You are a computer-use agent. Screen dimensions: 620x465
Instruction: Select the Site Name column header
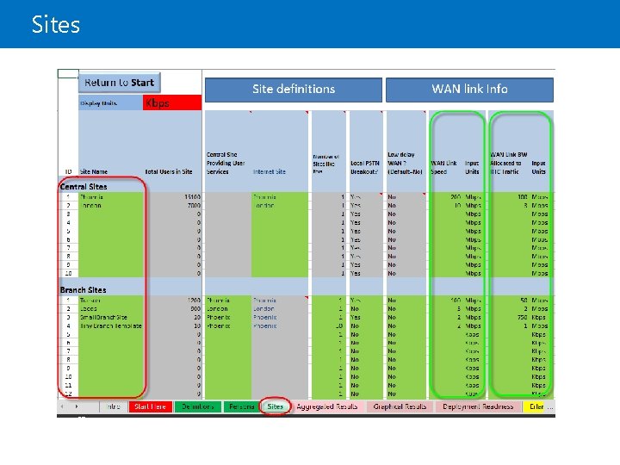[94, 171]
